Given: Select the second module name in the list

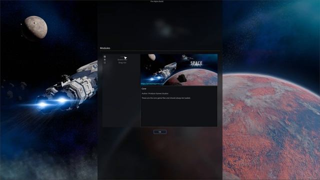Looking at the screenshot, I should point(122,60).
